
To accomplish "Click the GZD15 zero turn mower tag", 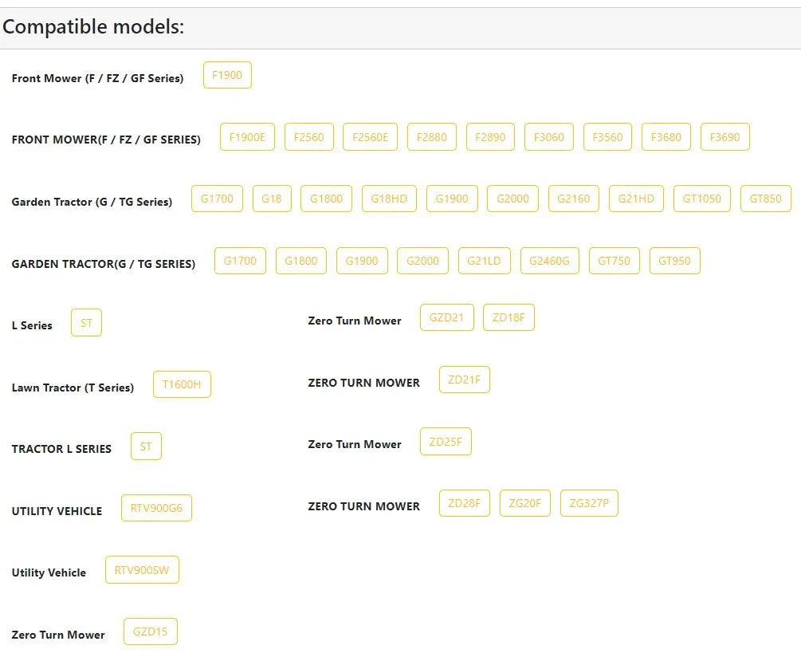I will (150, 631).
